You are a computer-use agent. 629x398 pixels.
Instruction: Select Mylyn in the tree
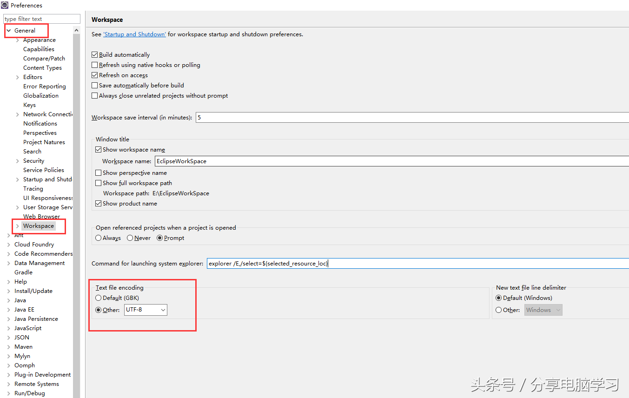22,356
